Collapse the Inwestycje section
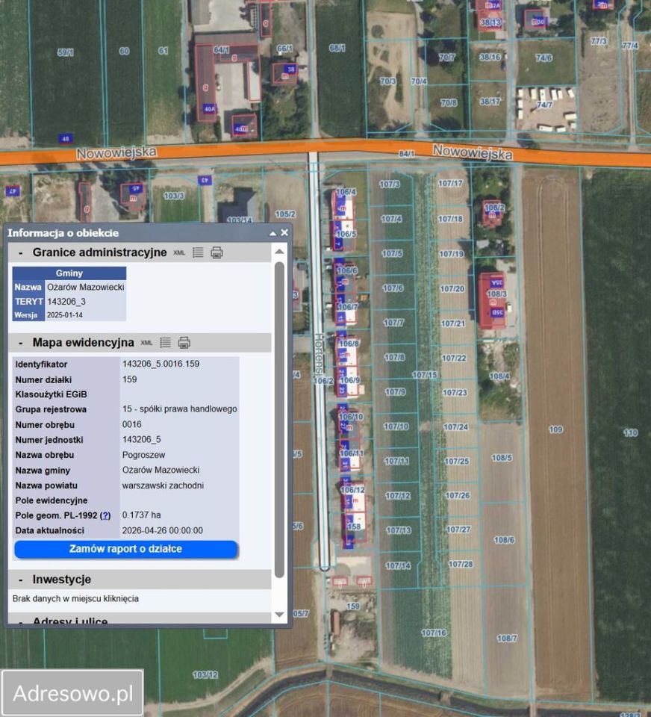651x717 pixels. click(21, 580)
